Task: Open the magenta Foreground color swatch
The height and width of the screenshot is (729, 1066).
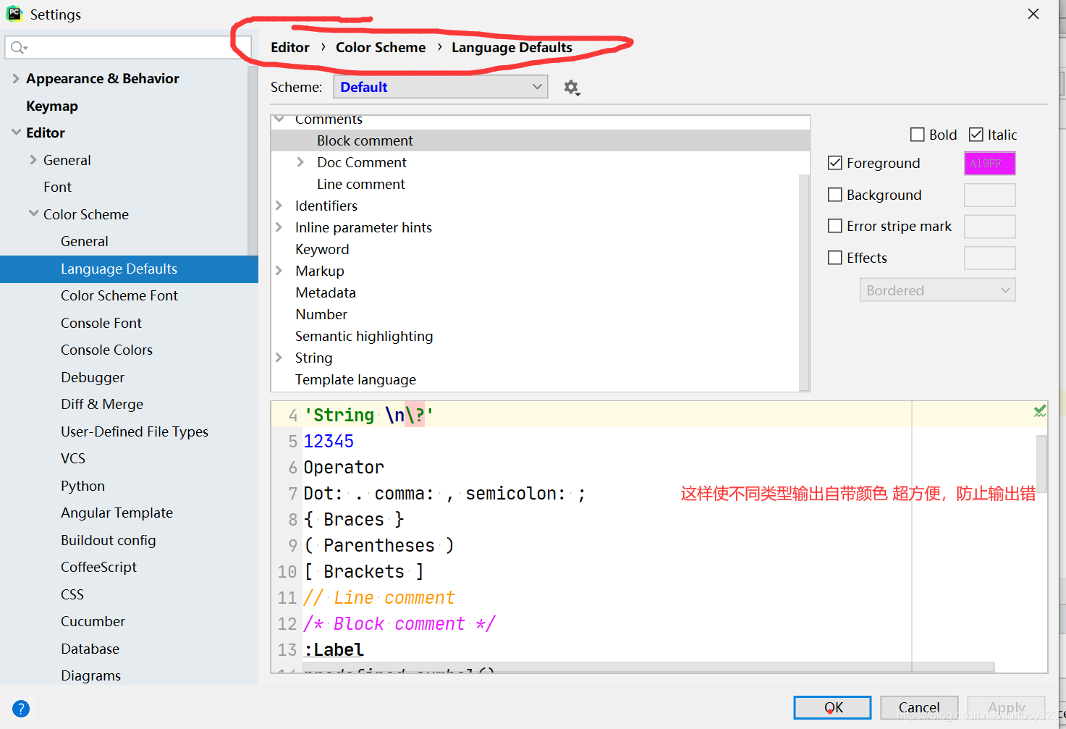Action: 990,164
